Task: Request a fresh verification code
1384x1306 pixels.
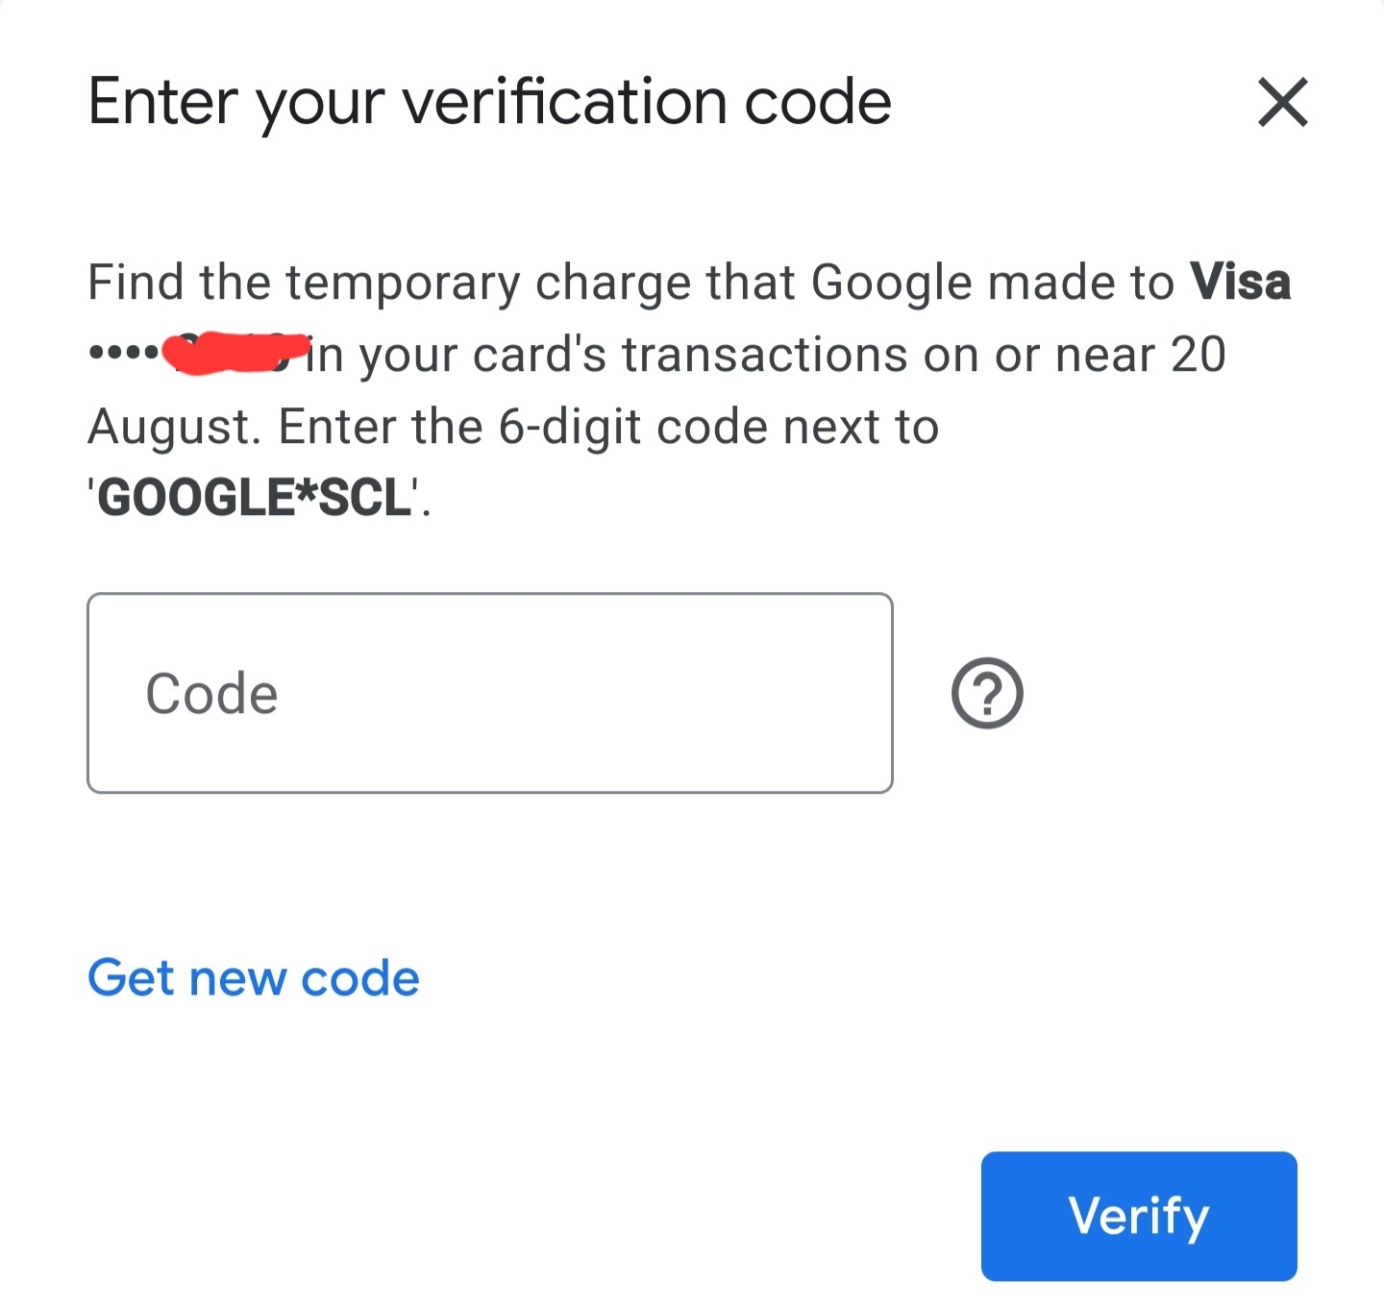Action: 253,977
